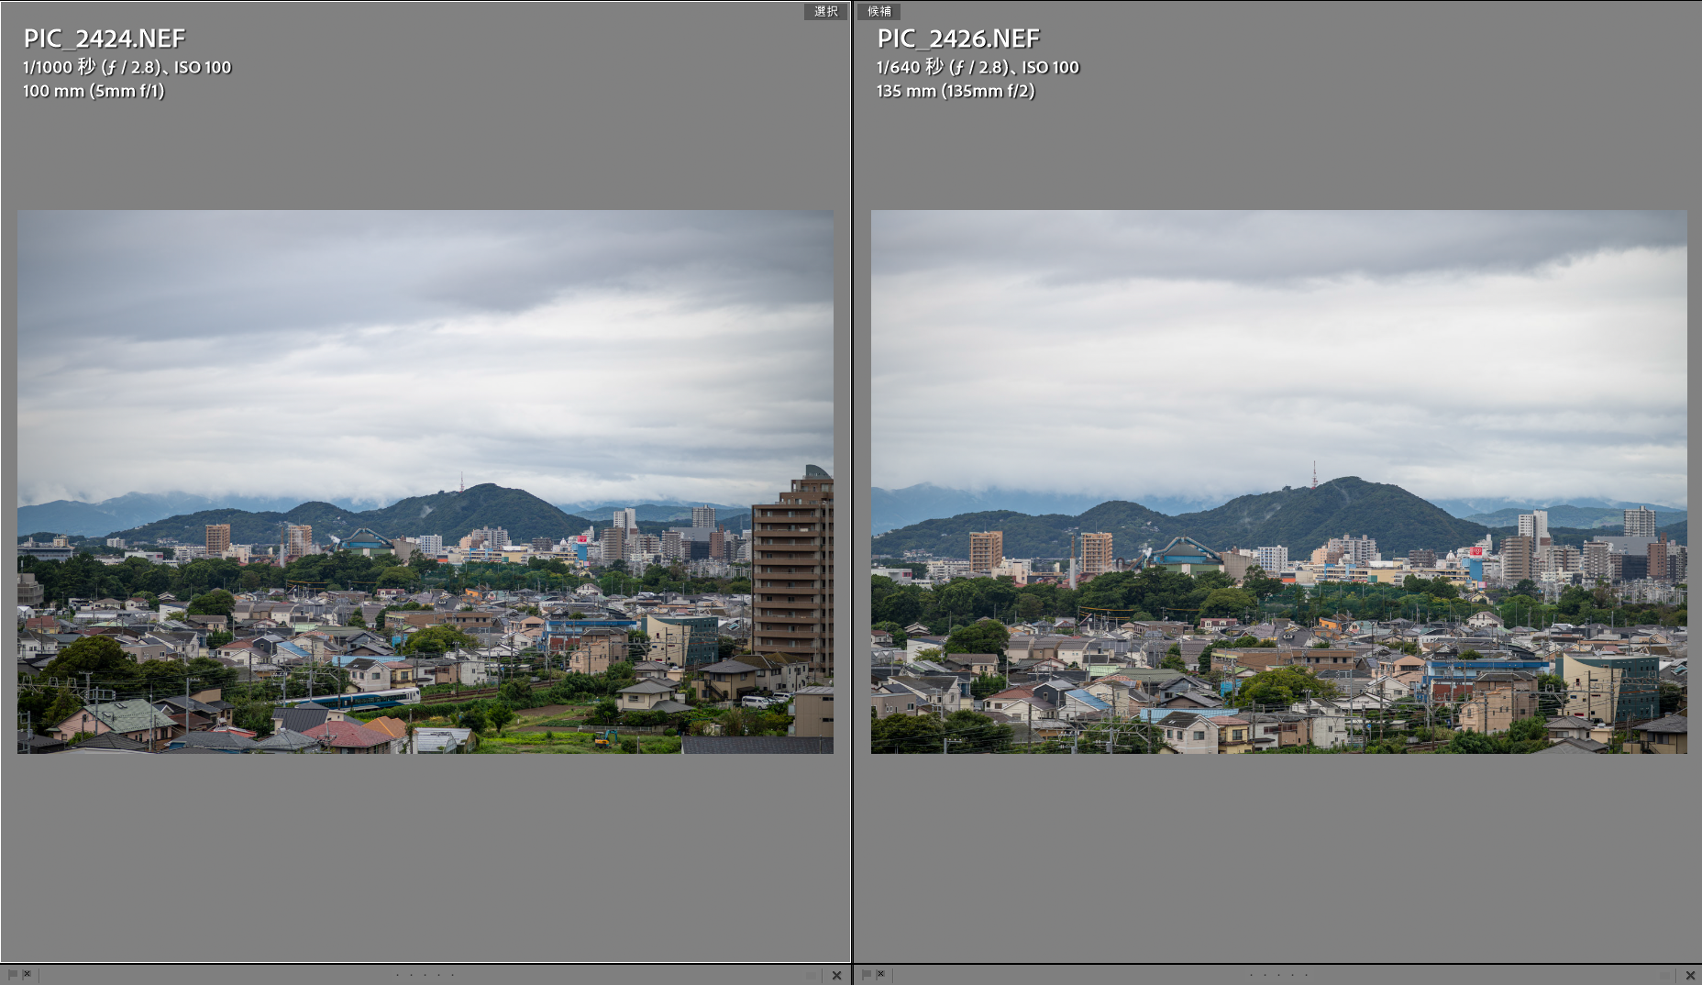Give PIC_2424.NEF a one-star rating
The height and width of the screenshot is (985, 1702).
click(397, 975)
